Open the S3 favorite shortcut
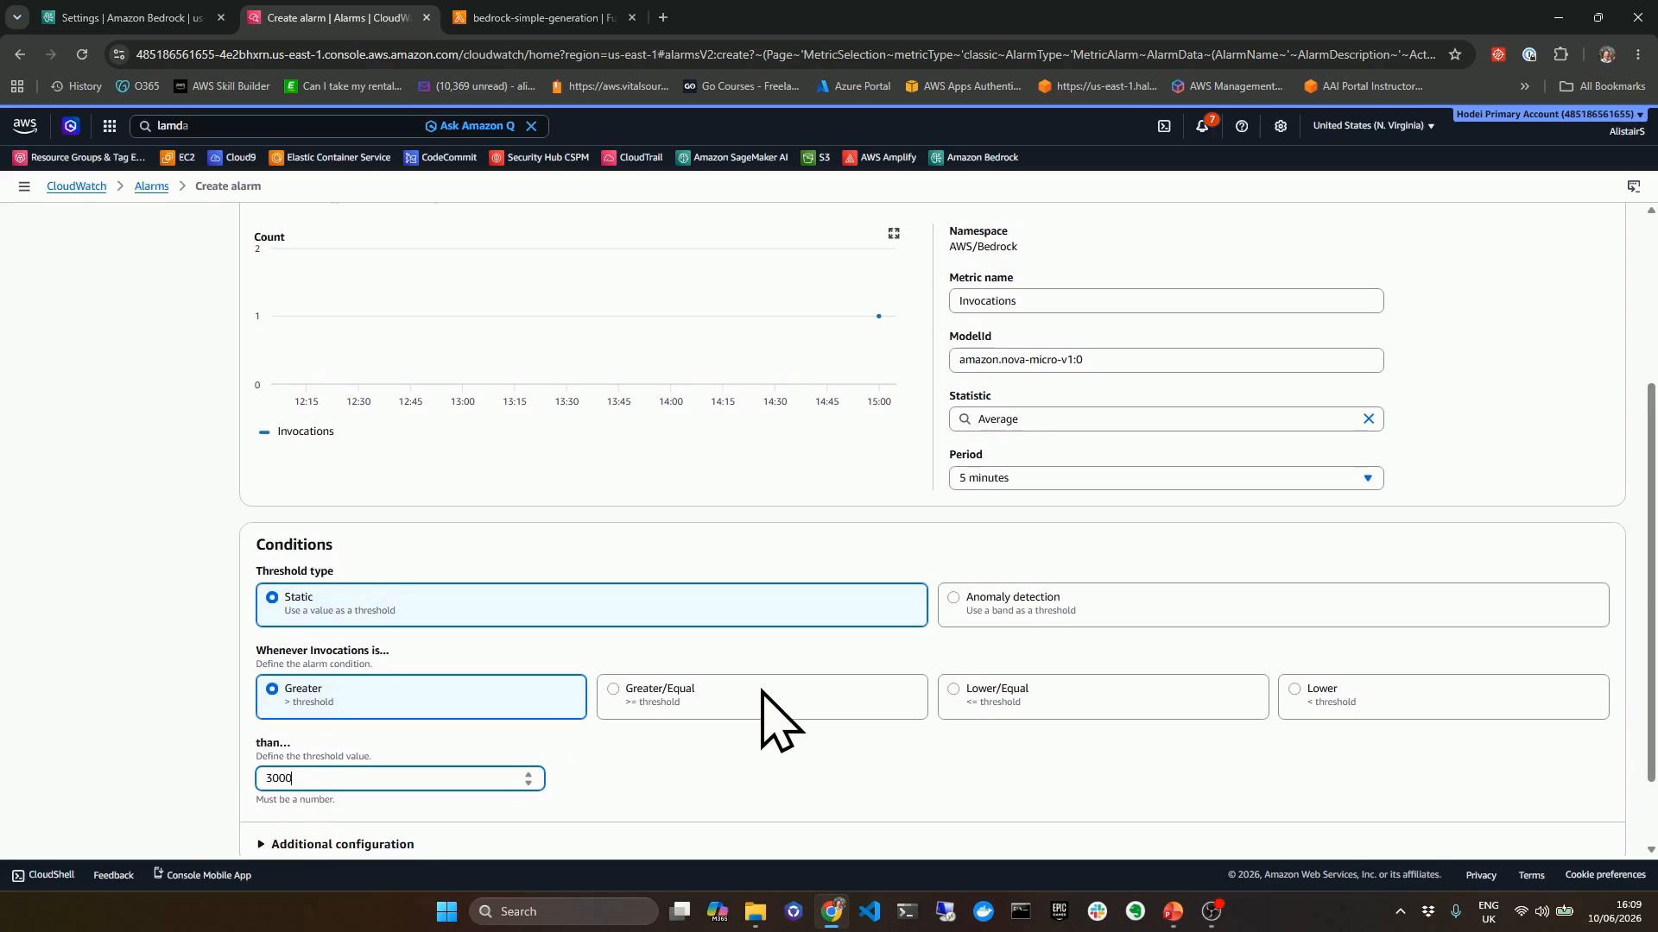1658x932 pixels. tap(815, 157)
